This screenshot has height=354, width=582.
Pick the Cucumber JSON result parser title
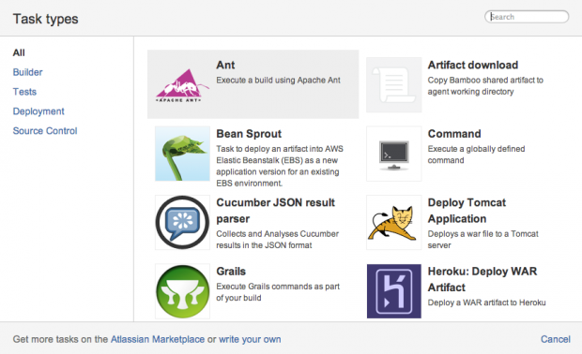[276, 211]
